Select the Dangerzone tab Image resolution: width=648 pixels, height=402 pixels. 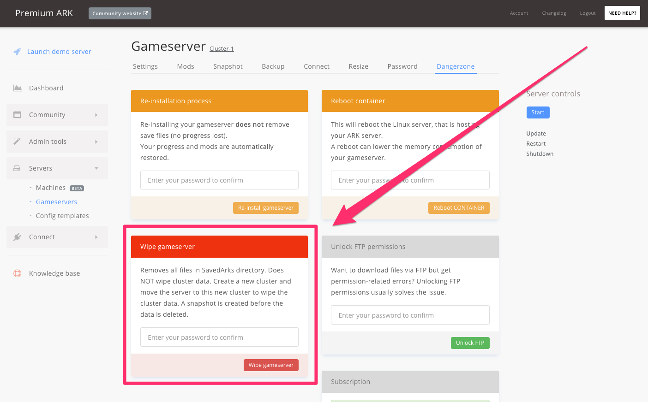point(456,66)
